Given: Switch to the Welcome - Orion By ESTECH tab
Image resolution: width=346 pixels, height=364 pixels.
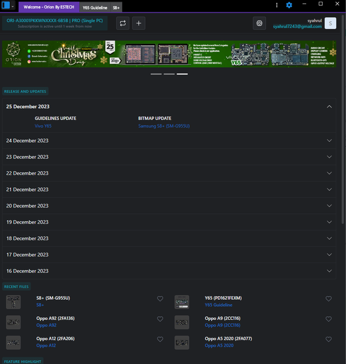Looking at the screenshot, I should [49, 7].
